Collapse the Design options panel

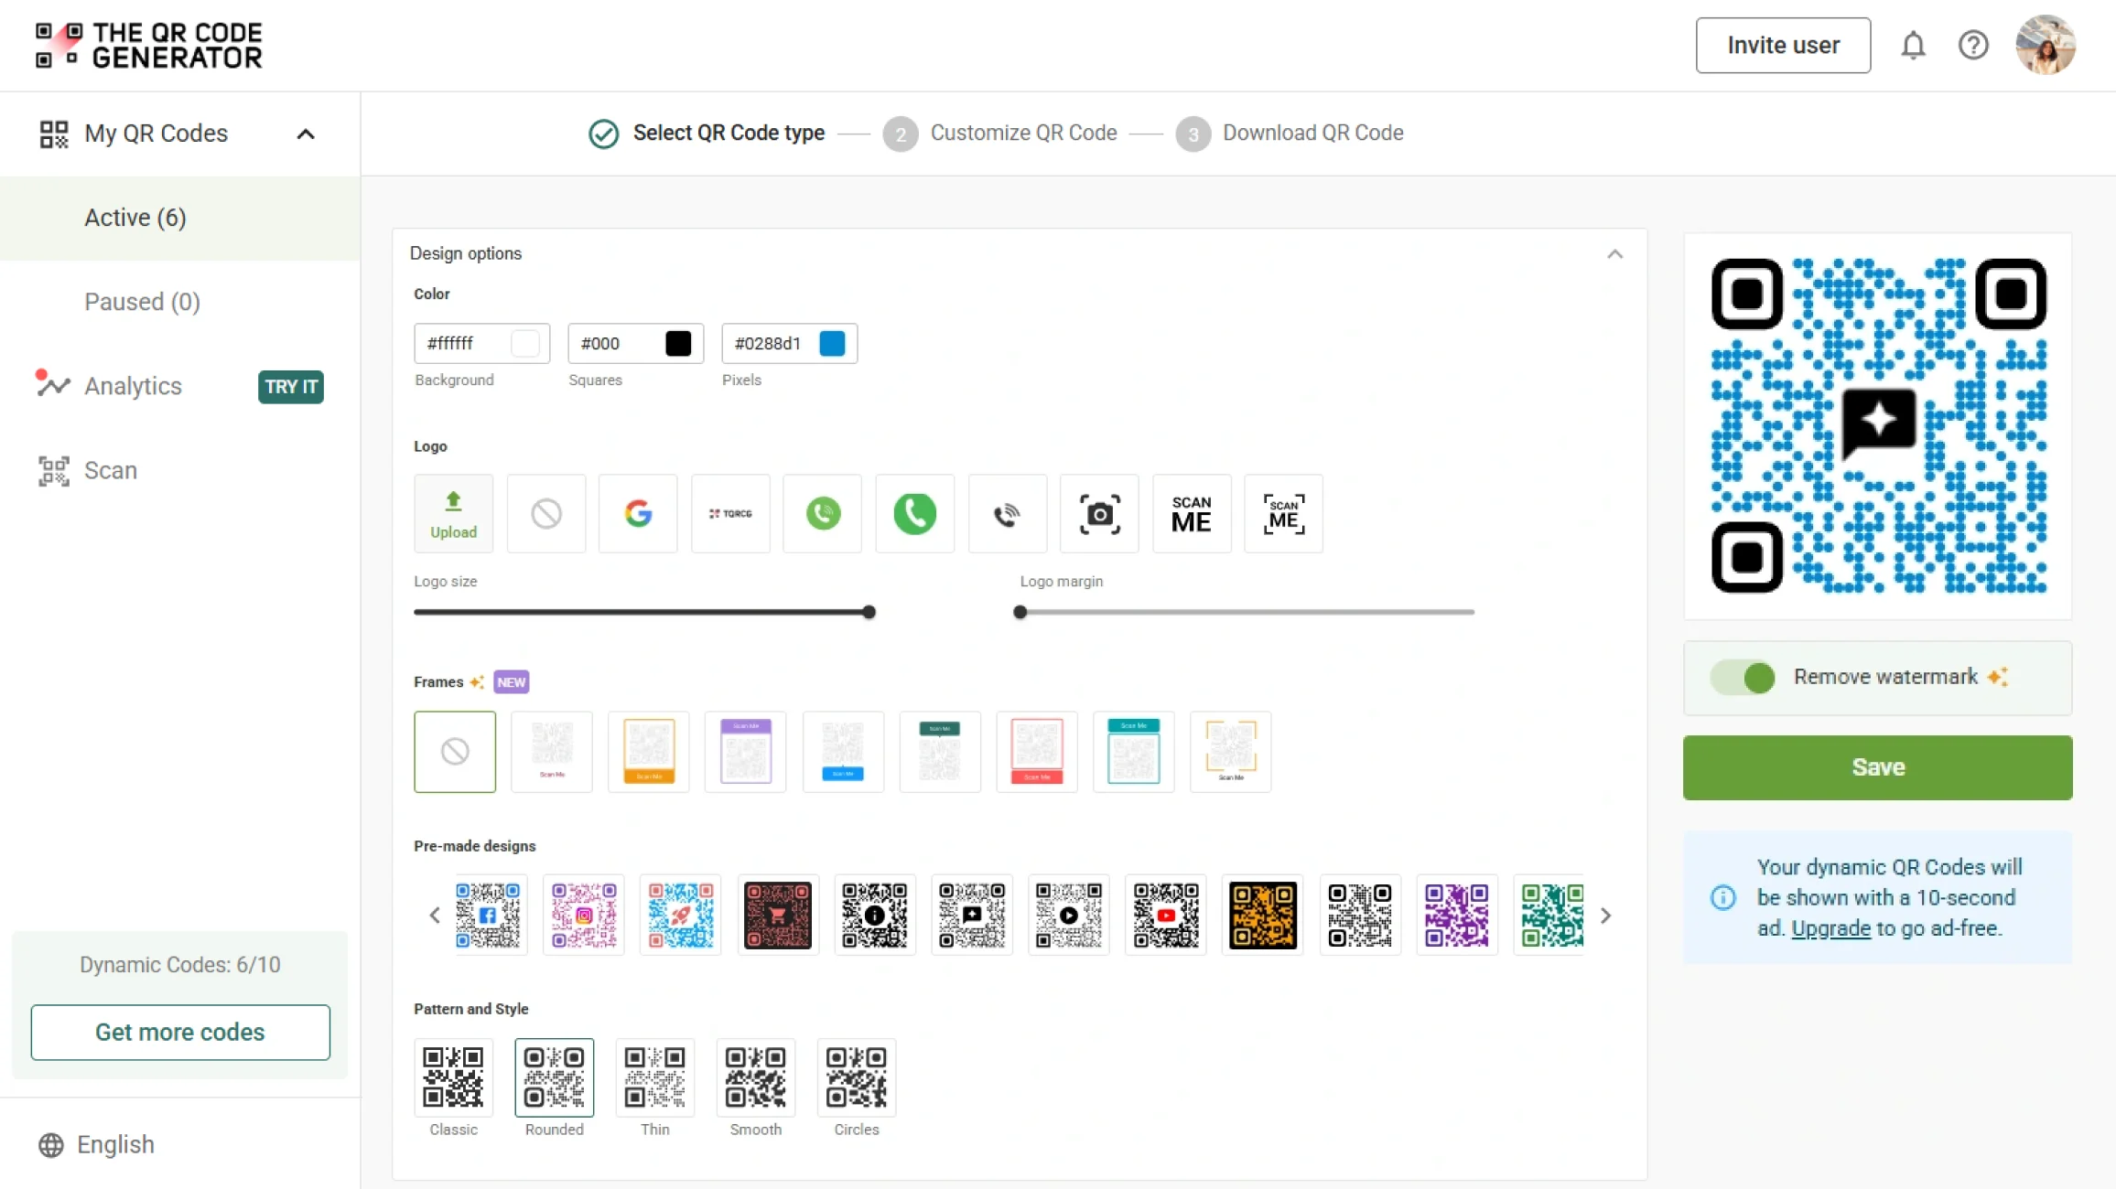1614,254
